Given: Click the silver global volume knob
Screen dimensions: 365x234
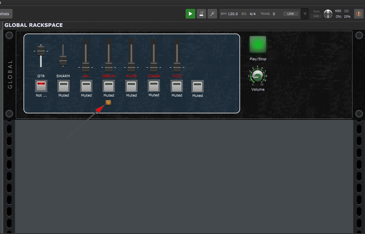Looking at the screenshot, I should [328, 14].
